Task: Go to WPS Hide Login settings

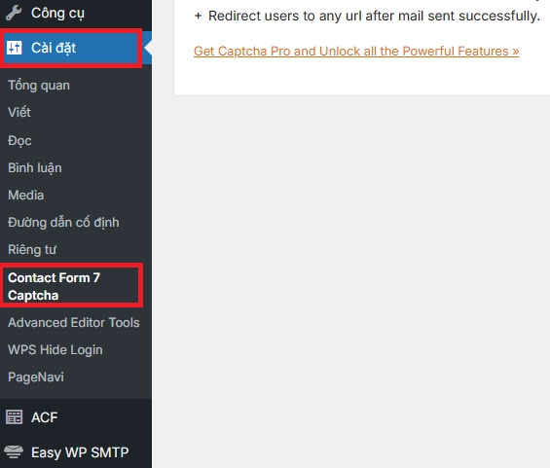Action: pos(55,350)
